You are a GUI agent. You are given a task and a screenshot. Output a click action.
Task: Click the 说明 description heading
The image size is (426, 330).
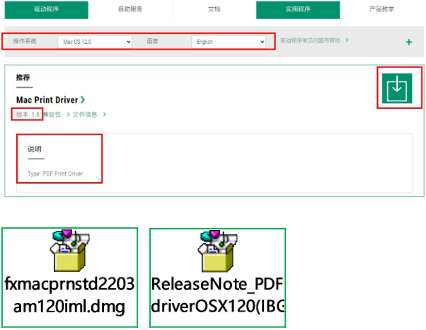pyautogui.click(x=35, y=149)
